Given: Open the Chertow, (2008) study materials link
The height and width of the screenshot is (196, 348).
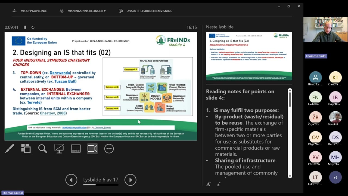Looking at the screenshot, I should tap(102, 128).
